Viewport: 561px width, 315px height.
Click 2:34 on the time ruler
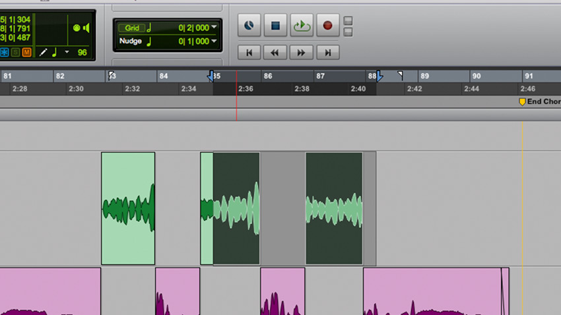pos(189,89)
